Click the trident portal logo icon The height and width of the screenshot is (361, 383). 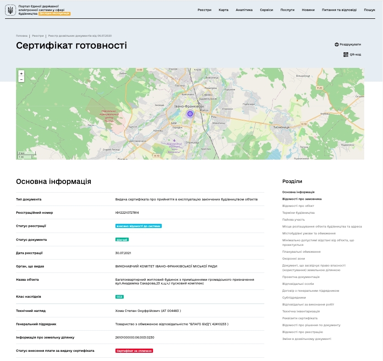pos(11,10)
